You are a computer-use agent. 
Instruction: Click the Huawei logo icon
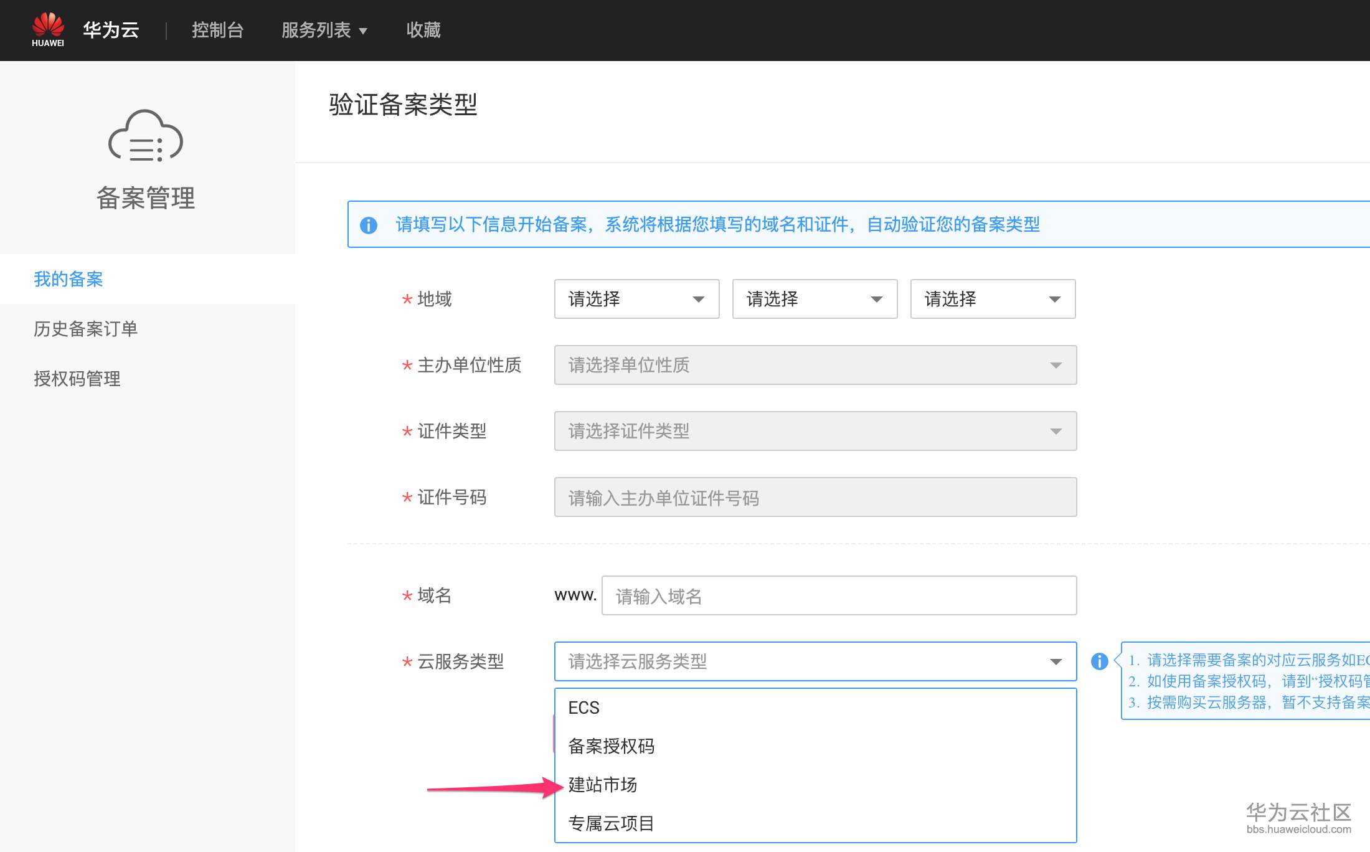tap(48, 29)
